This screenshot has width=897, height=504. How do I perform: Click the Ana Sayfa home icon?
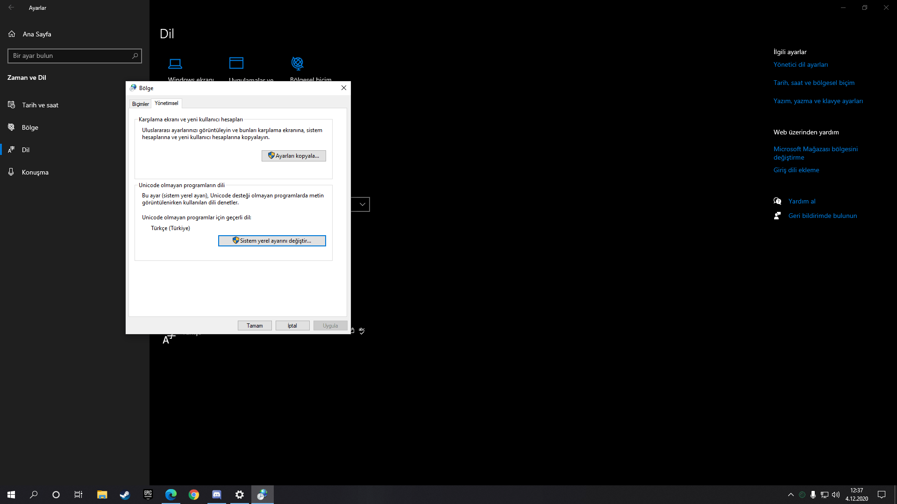(12, 34)
